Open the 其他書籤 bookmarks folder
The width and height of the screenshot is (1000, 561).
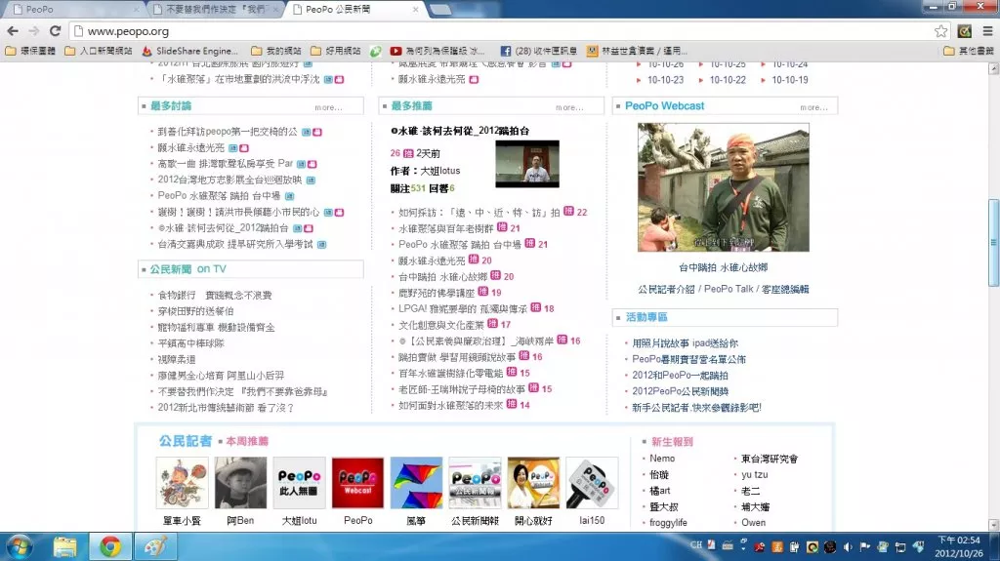(968, 51)
